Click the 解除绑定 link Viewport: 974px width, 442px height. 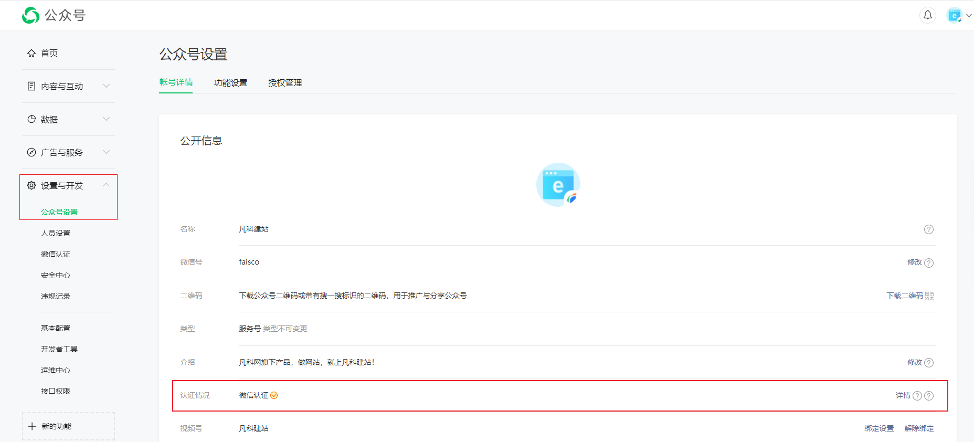point(919,428)
